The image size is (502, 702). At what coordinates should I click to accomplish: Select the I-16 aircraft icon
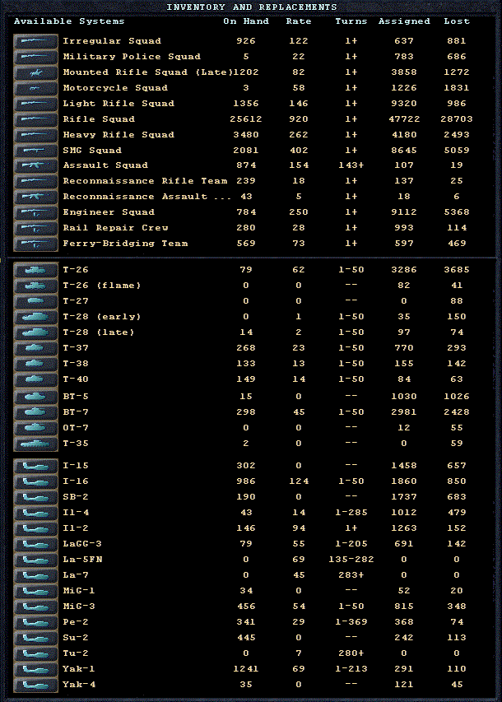point(36,481)
